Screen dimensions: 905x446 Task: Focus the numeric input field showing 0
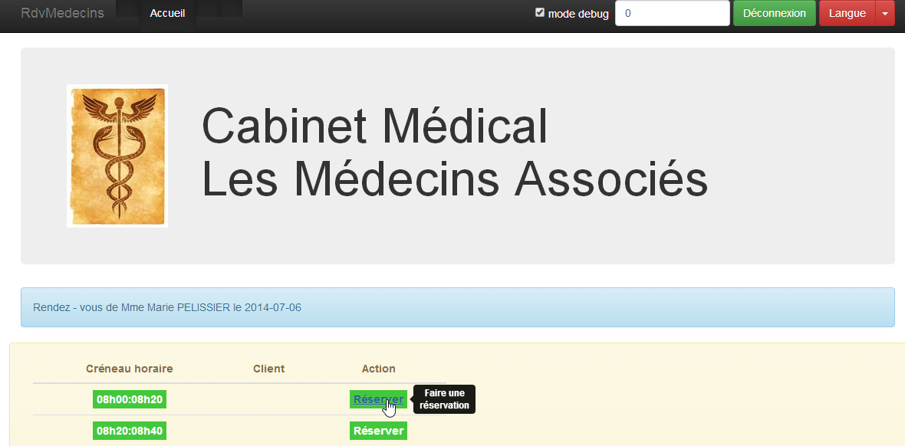click(672, 13)
